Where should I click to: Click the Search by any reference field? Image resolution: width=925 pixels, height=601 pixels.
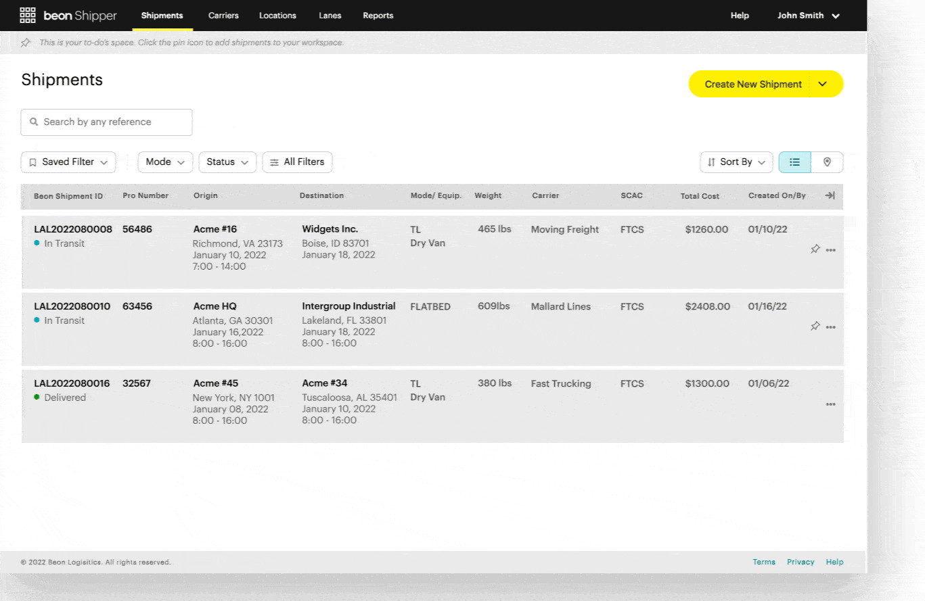[106, 122]
